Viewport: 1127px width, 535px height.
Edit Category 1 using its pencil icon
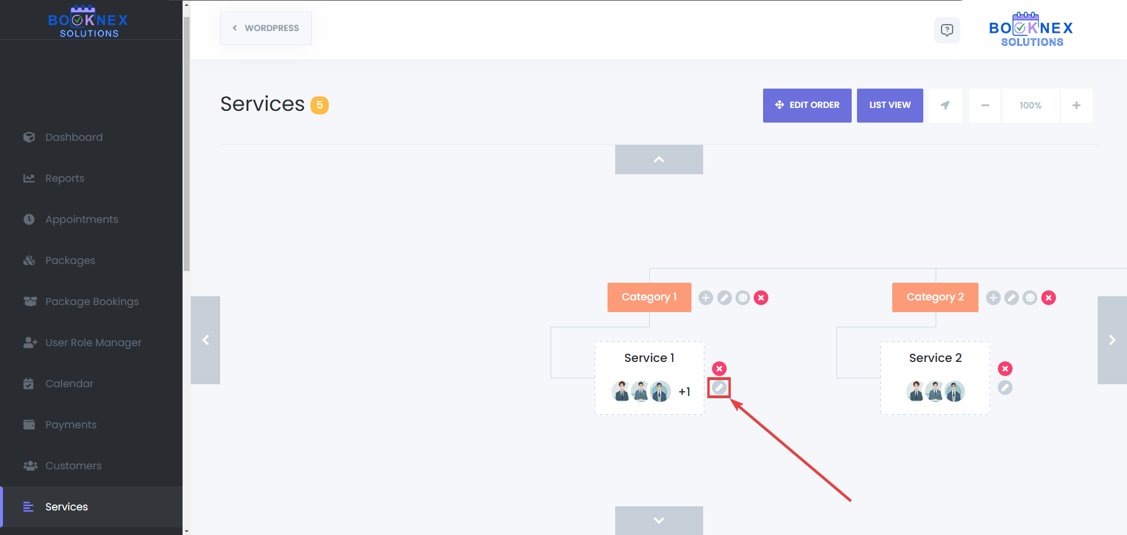(x=724, y=298)
